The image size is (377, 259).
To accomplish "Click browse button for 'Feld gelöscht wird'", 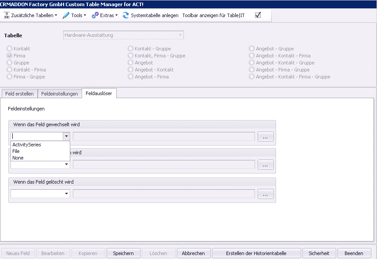I will [x=266, y=194].
